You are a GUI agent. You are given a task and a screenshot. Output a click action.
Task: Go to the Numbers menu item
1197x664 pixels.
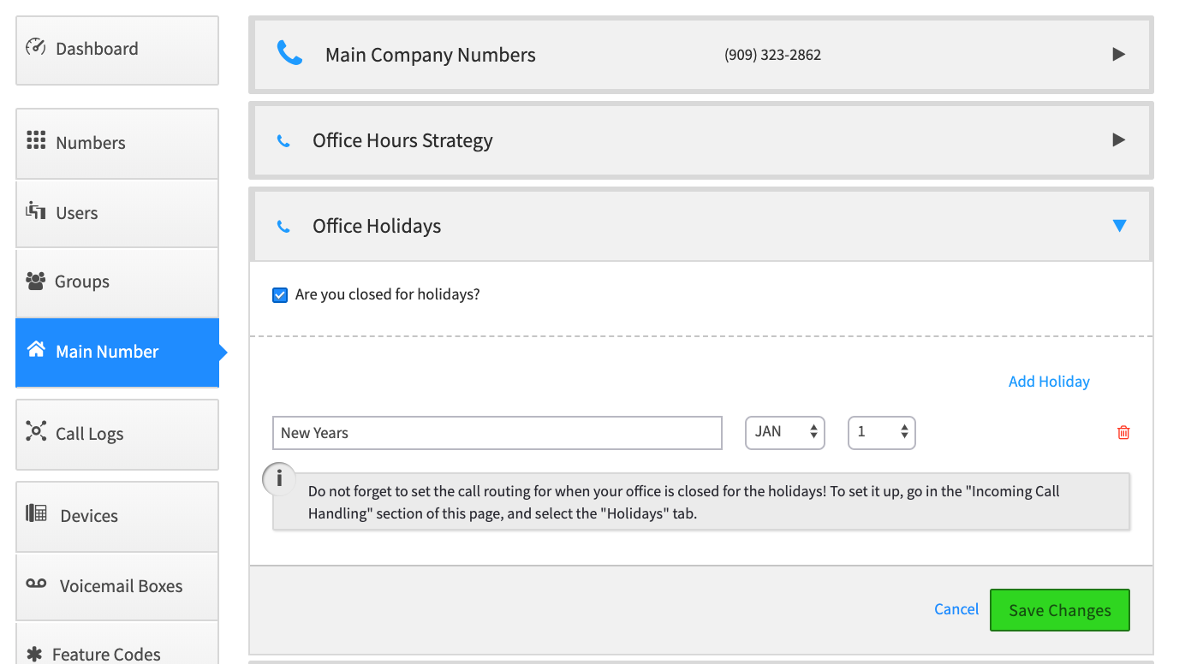tap(117, 144)
